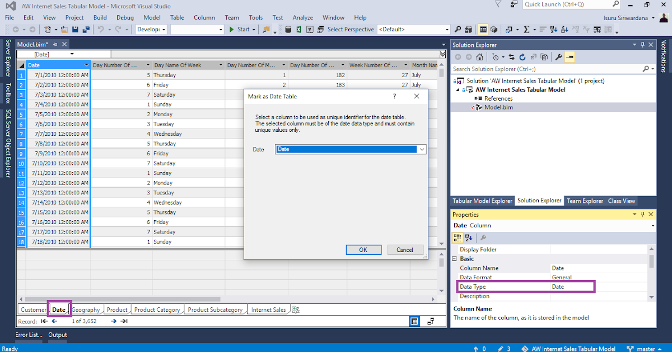Image resolution: width=672 pixels, height=352 pixels.
Task: Sort the column A to Z
Action: (x=553, y=29)
